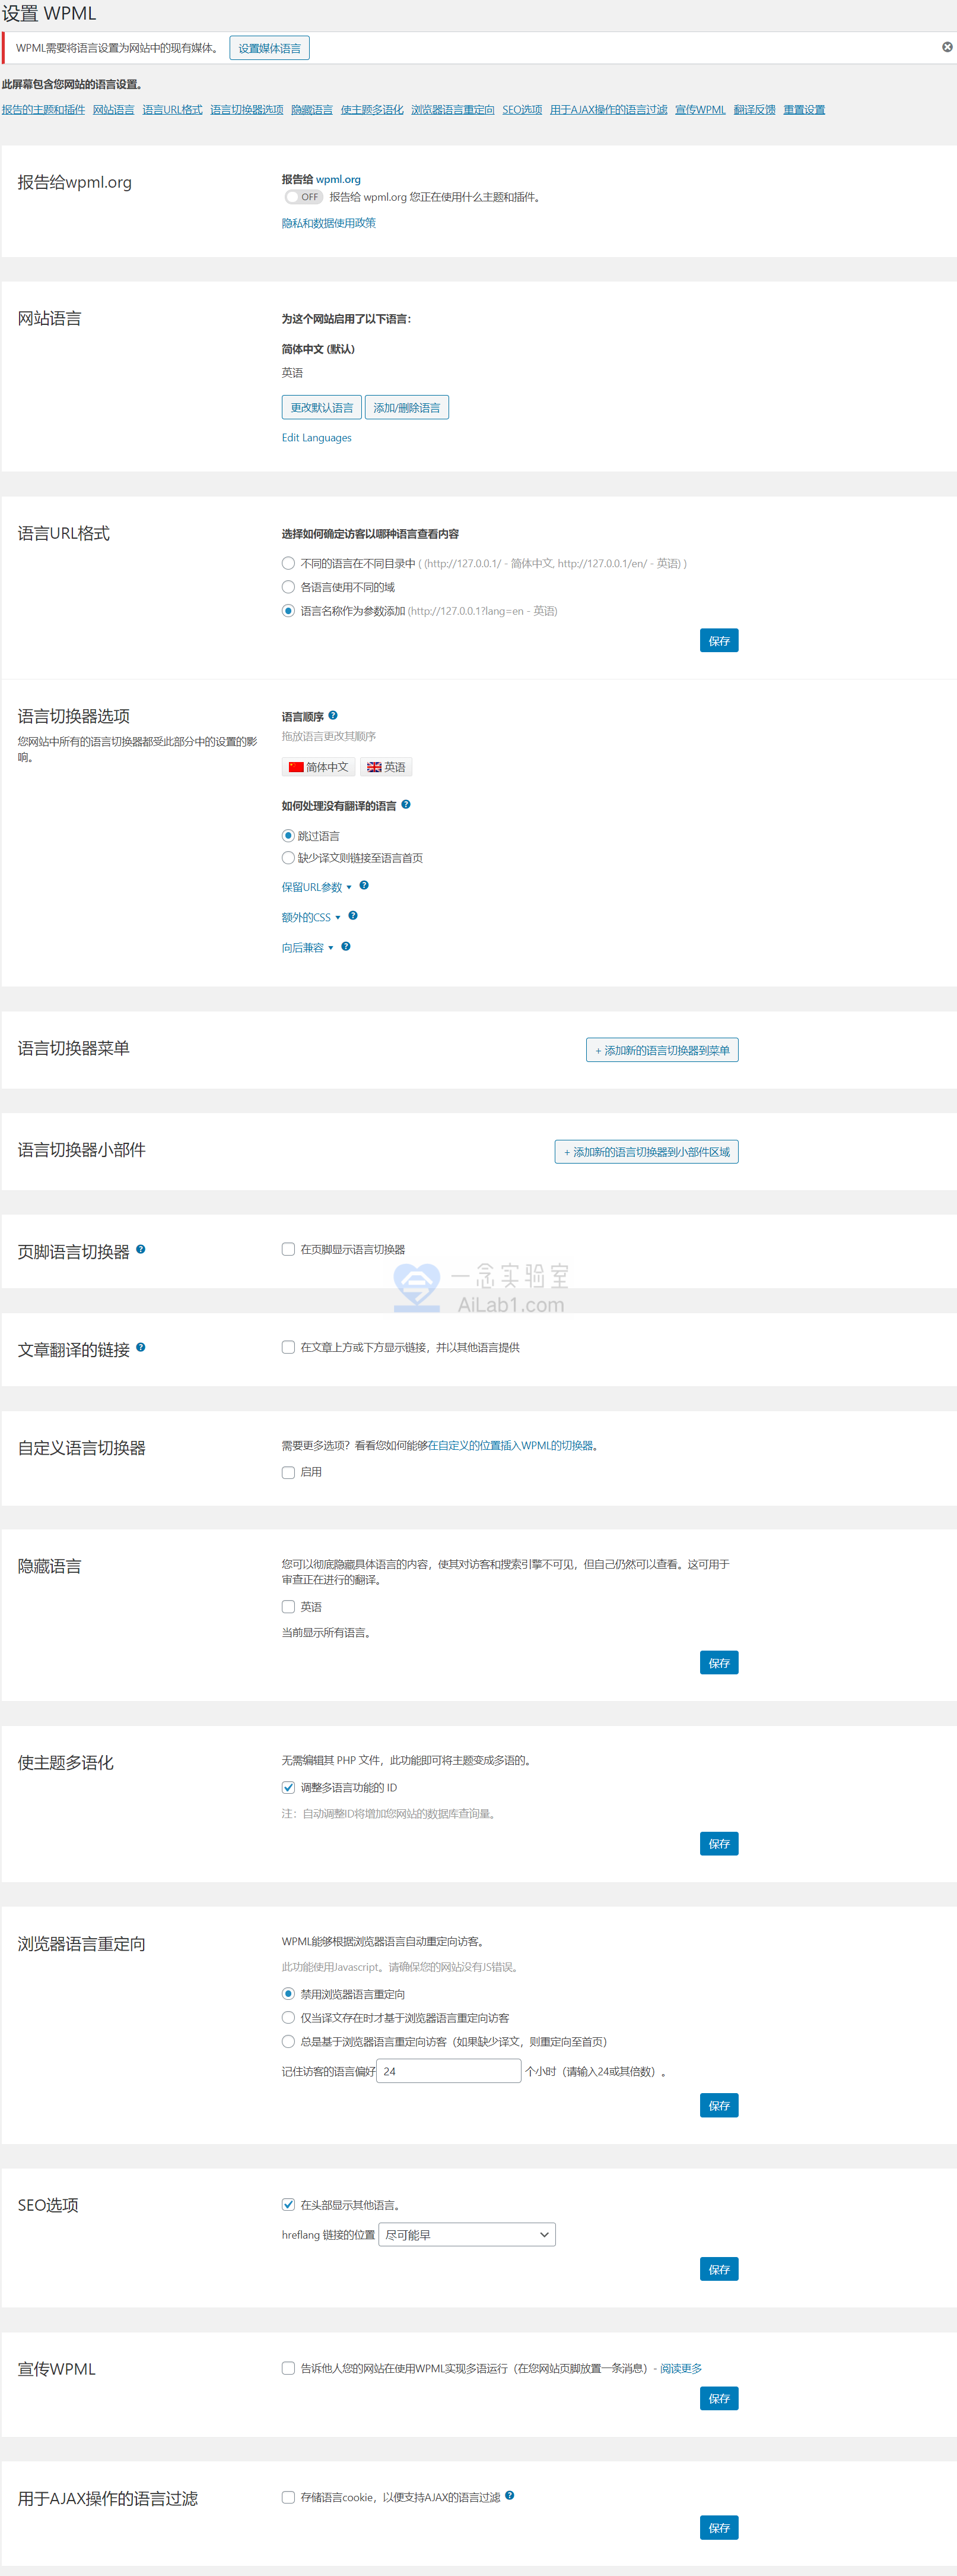Open 翻译反馈 top navigation link
This screenshot has width=957, height=2576.
click(x=754, y=110)
